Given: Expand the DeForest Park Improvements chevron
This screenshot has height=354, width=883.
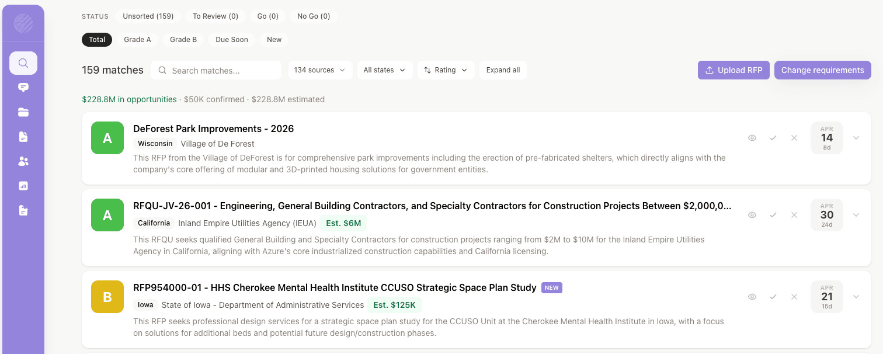Looking at the screenshot, I should coord(856,138).
